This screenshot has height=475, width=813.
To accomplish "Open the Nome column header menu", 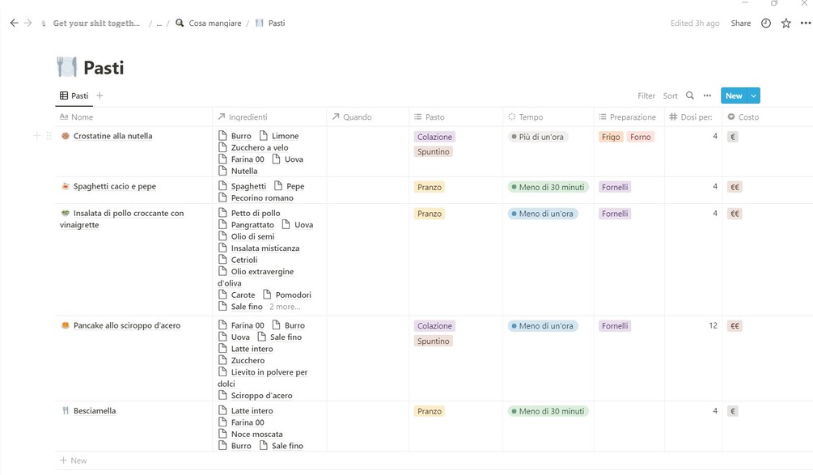I will (x=133, y=117).
